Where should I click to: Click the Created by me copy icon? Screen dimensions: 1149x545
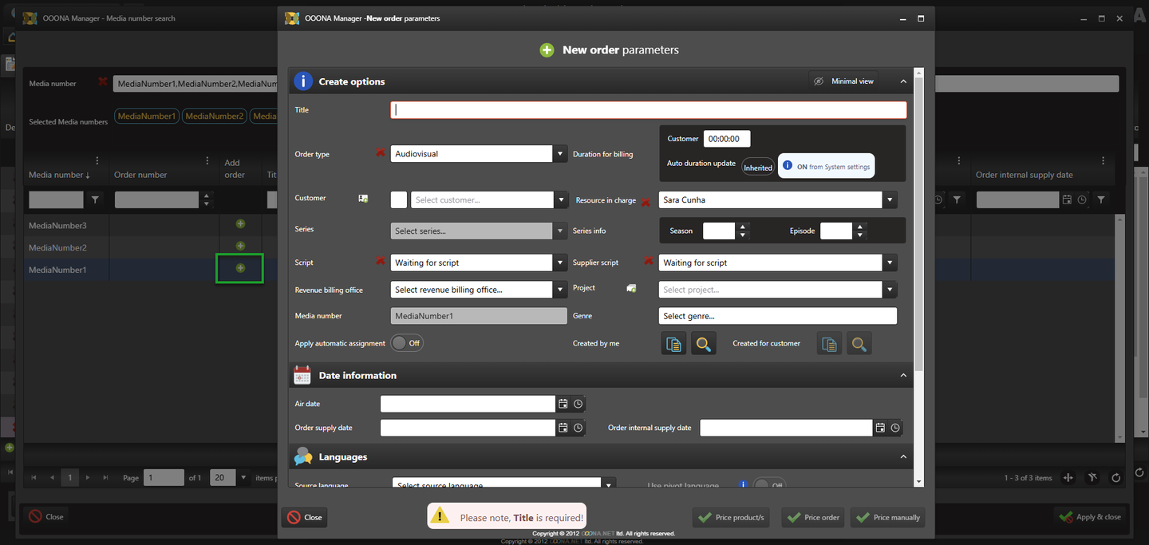coord(673,344)
